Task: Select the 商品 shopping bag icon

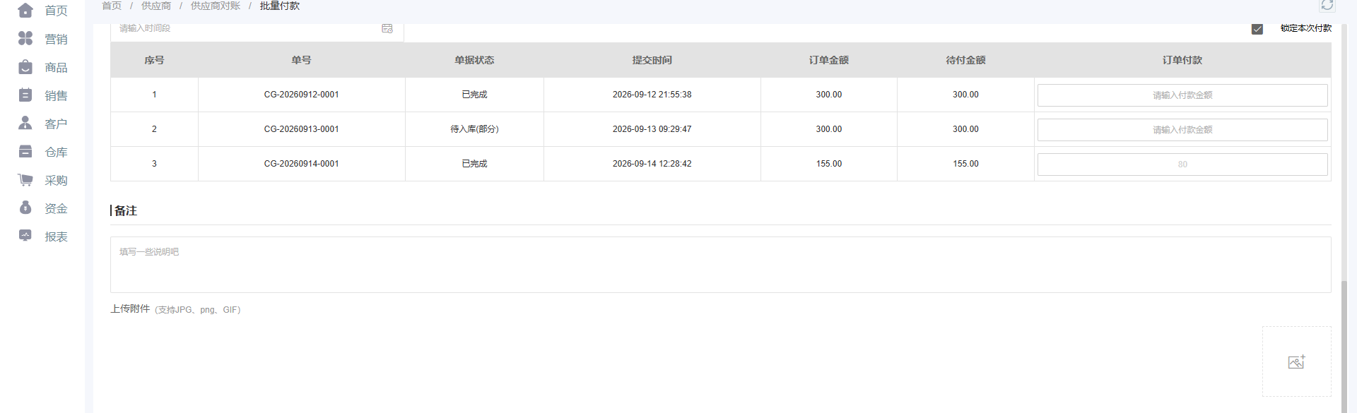Action: coord(25,67)
